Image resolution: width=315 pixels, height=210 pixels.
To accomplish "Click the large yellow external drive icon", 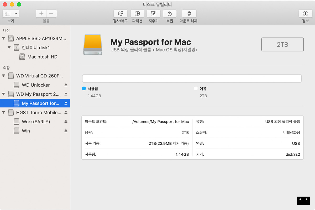I will point(93,45).
